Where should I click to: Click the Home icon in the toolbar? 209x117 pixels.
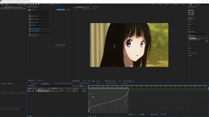click(x=2, y=5)
